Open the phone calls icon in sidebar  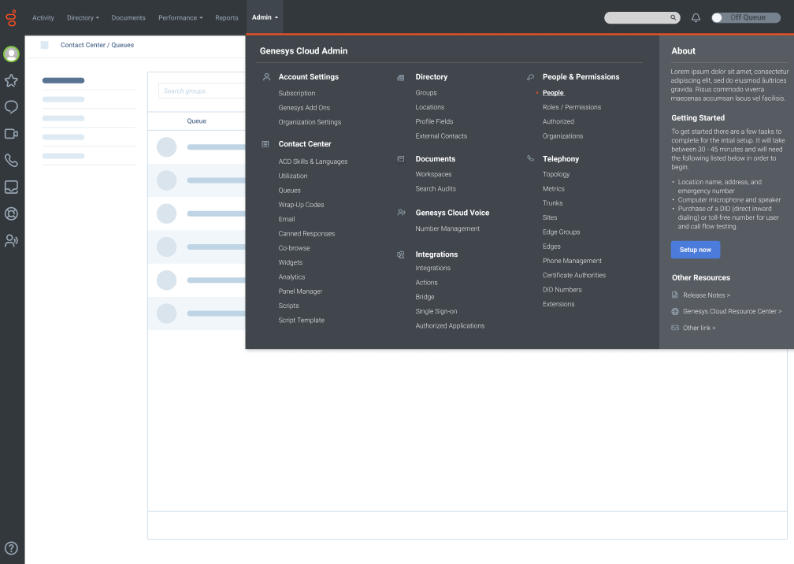coord(11,161)
